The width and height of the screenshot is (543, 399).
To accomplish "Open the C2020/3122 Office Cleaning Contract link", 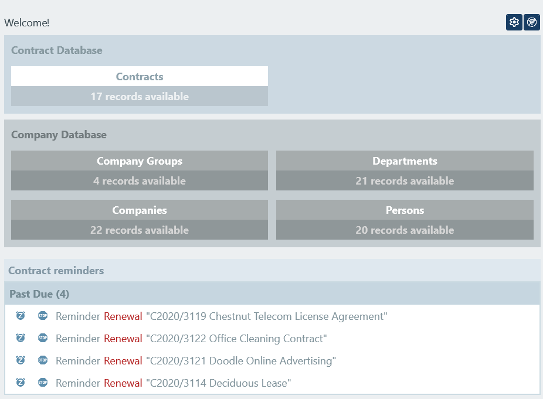I will coord(236,339).
